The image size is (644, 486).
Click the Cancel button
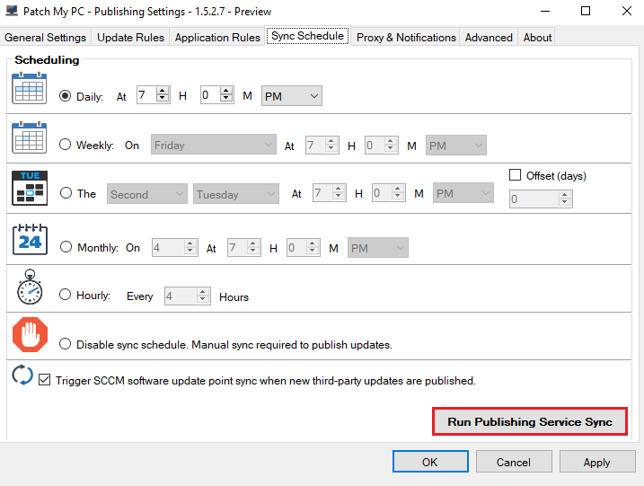514,462
